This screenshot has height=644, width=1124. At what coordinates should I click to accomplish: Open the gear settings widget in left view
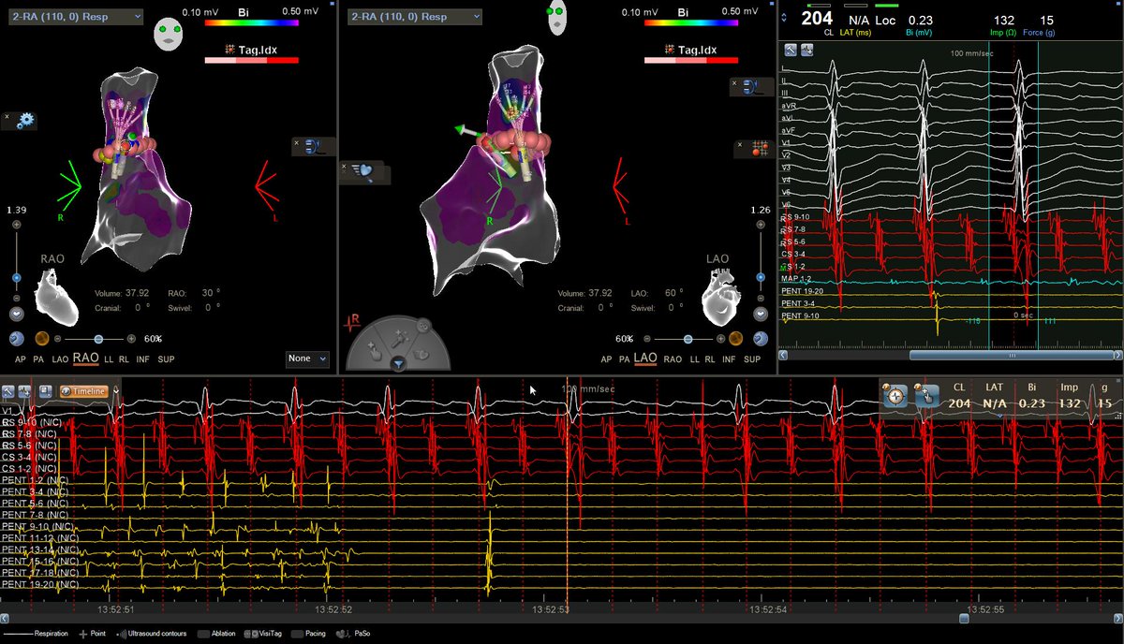(x=25, y=121)
